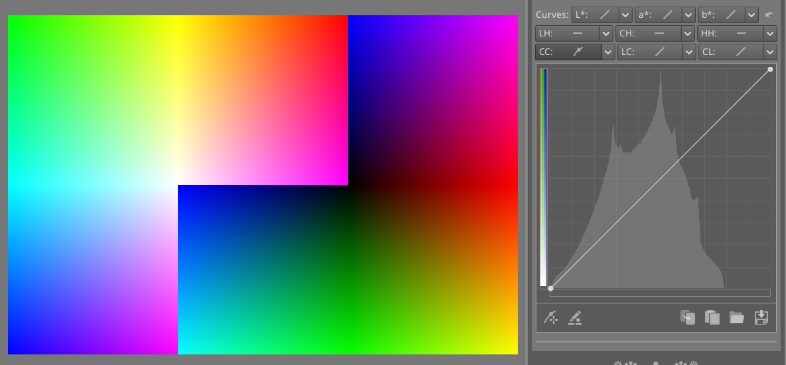Screen dimensions: 786x365
Task: Select the bottom-left curve control point
Action: click(551, 289)
